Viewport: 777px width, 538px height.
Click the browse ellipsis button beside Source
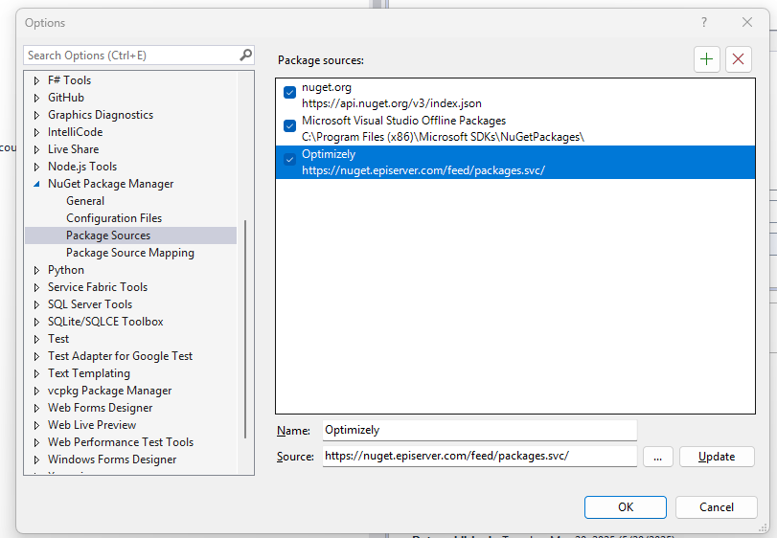pos(657,457)
